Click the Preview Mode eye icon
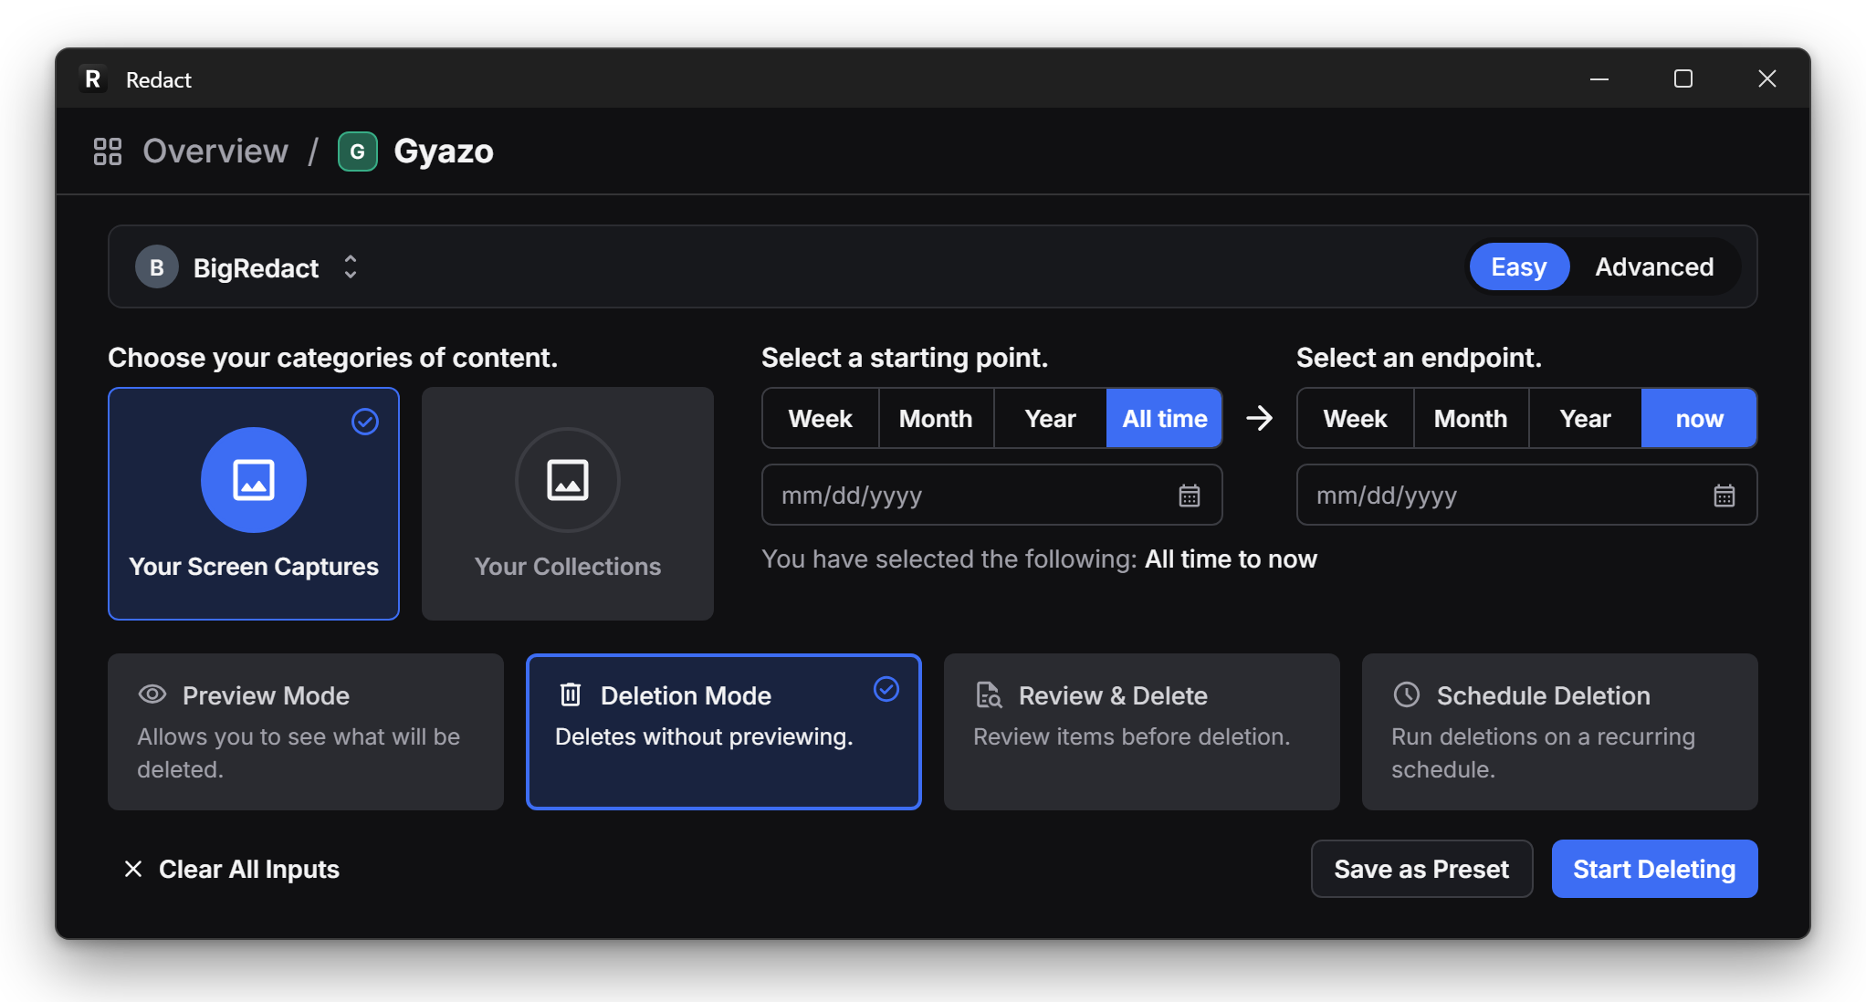The width and height of the screenshot is (1866, 1002). coord(152,694)
